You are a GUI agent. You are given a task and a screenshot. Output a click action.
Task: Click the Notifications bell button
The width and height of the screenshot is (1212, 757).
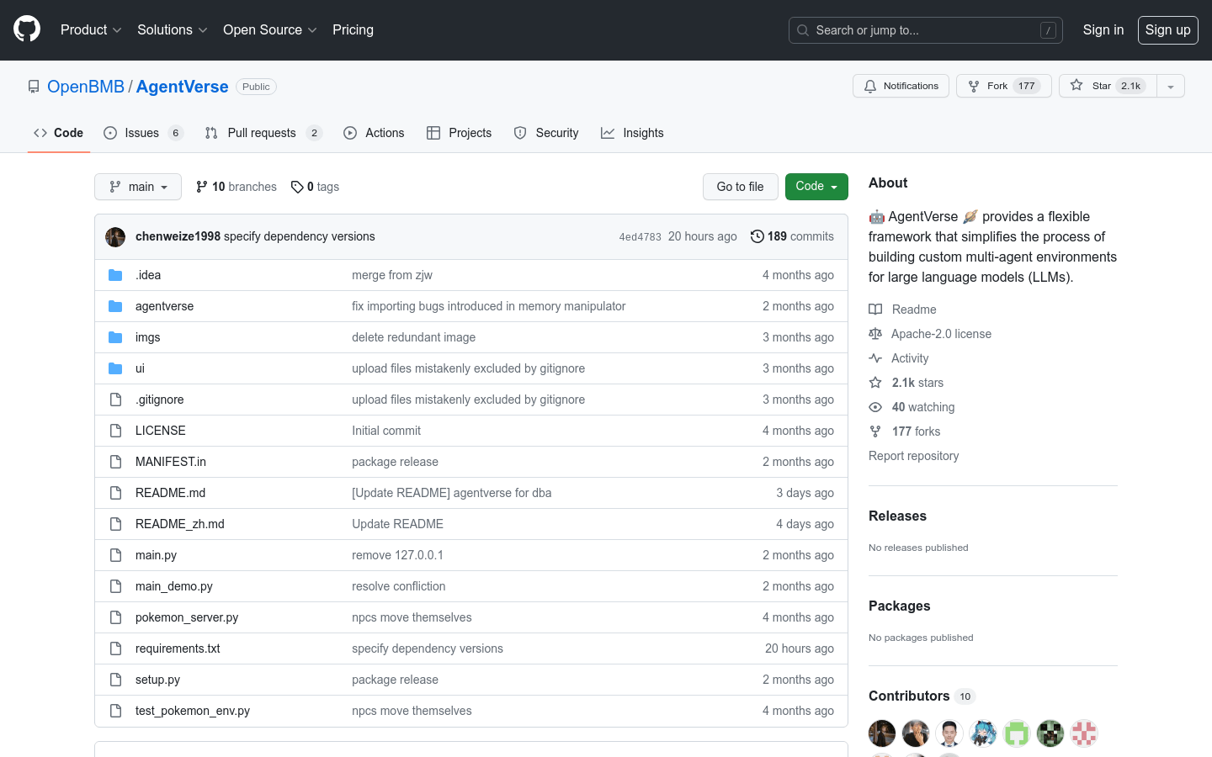coord(901,86)
